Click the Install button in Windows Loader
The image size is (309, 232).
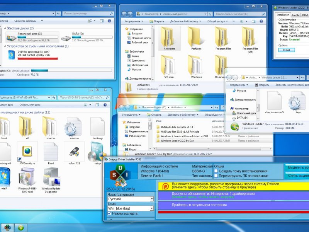287,50
